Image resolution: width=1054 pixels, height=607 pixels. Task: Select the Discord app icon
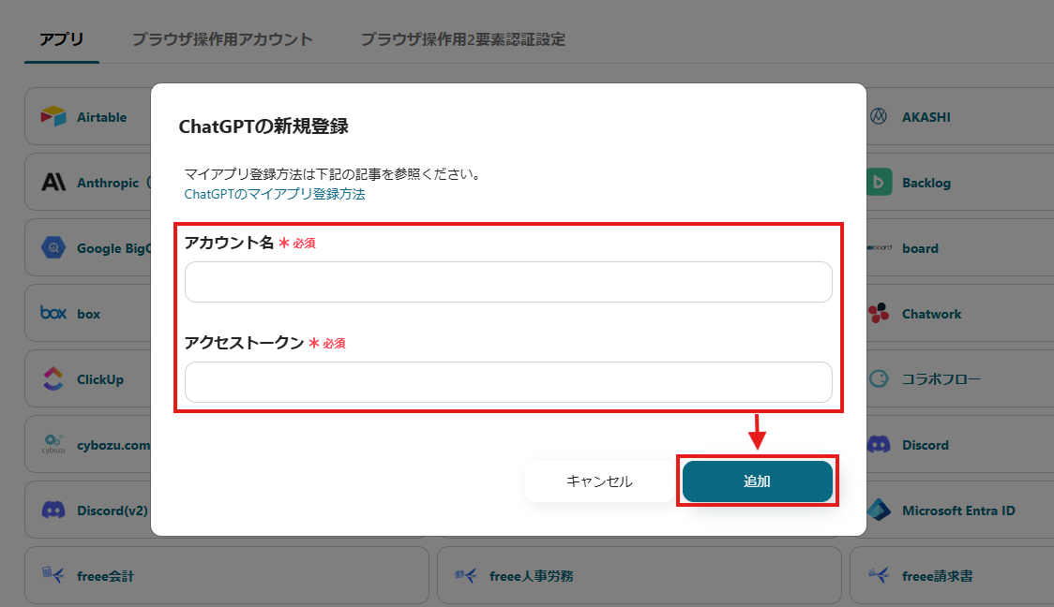pos(881,444)
